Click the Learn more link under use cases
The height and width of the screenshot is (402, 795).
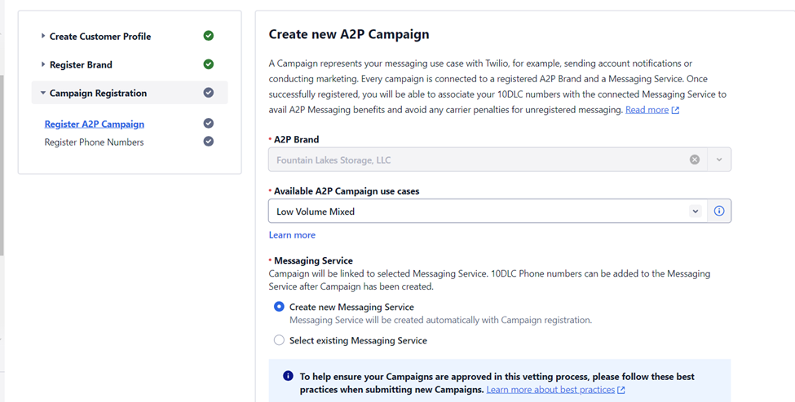tap(292, 235)
